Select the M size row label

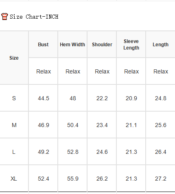point(14,125)
